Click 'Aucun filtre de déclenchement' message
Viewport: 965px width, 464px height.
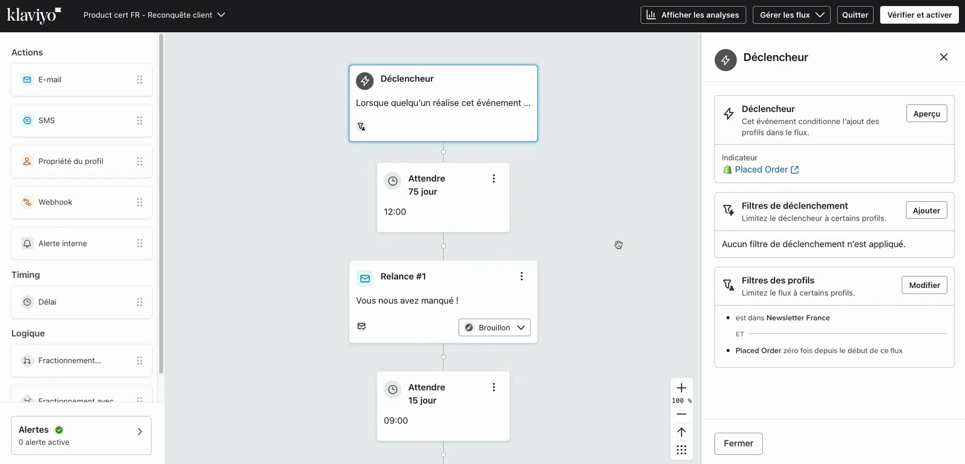[x=814, y=244]
